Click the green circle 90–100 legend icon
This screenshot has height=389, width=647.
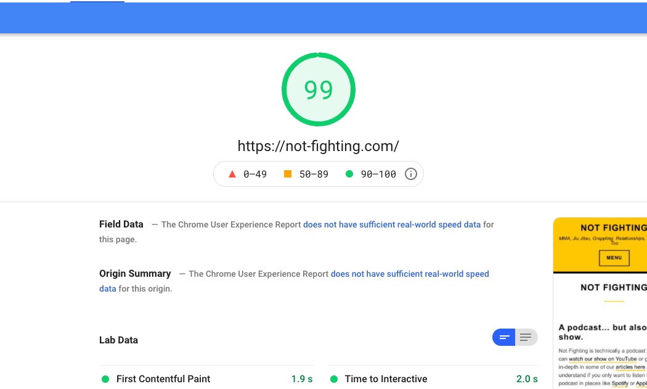[x=349, y=174]
